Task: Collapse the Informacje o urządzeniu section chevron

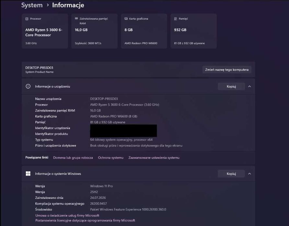Action: [249, 86]
